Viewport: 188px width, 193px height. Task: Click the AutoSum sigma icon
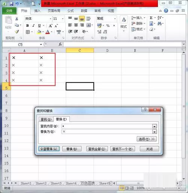tap(151, 18)
